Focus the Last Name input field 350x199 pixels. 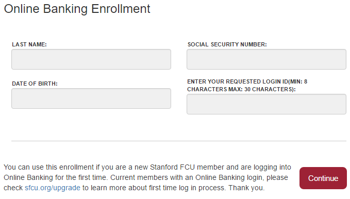pos(91,59)
